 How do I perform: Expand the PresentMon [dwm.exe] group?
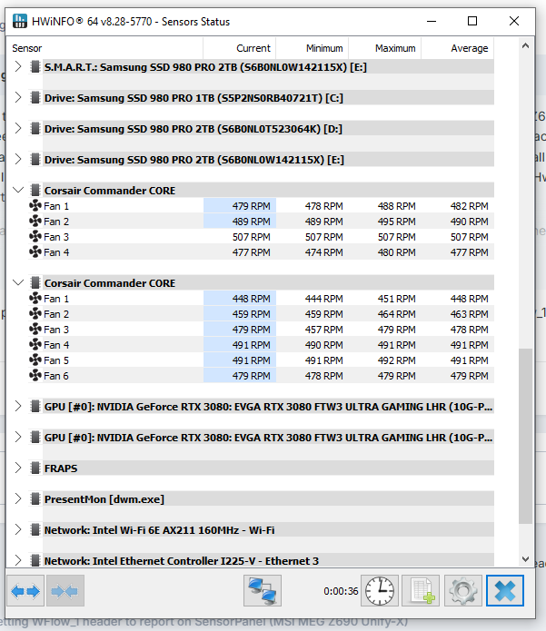tap(18, 498)
